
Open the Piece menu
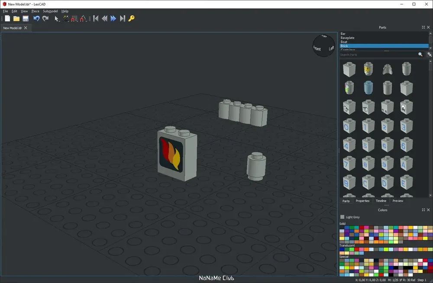tap(35, 11)
